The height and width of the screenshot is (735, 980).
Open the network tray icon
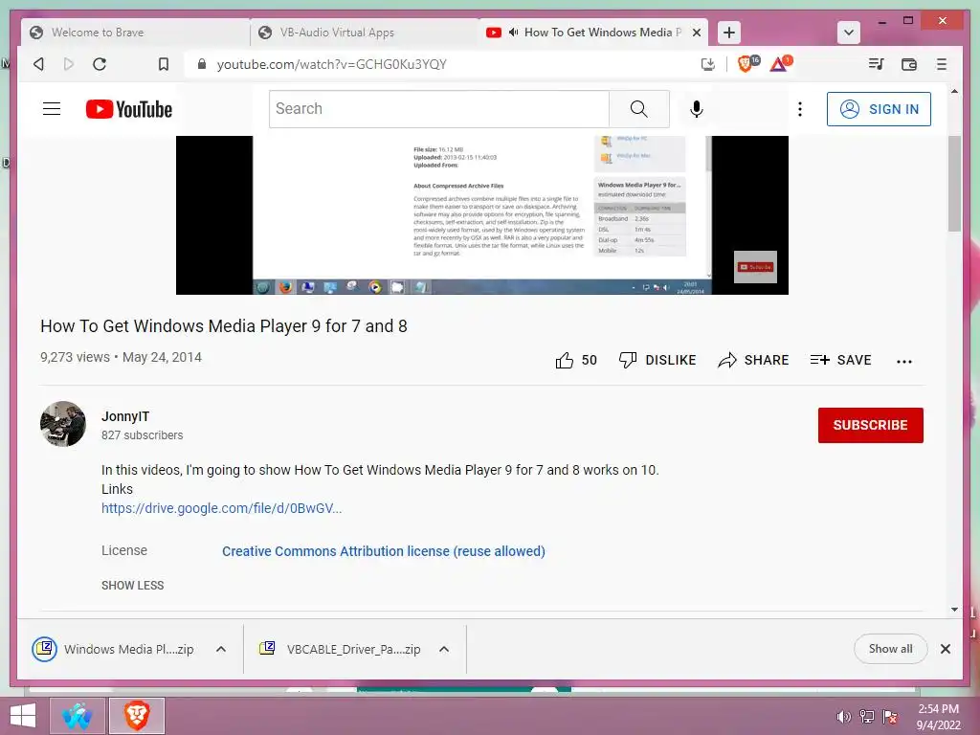pyautogui.click(x=867, y=716)
